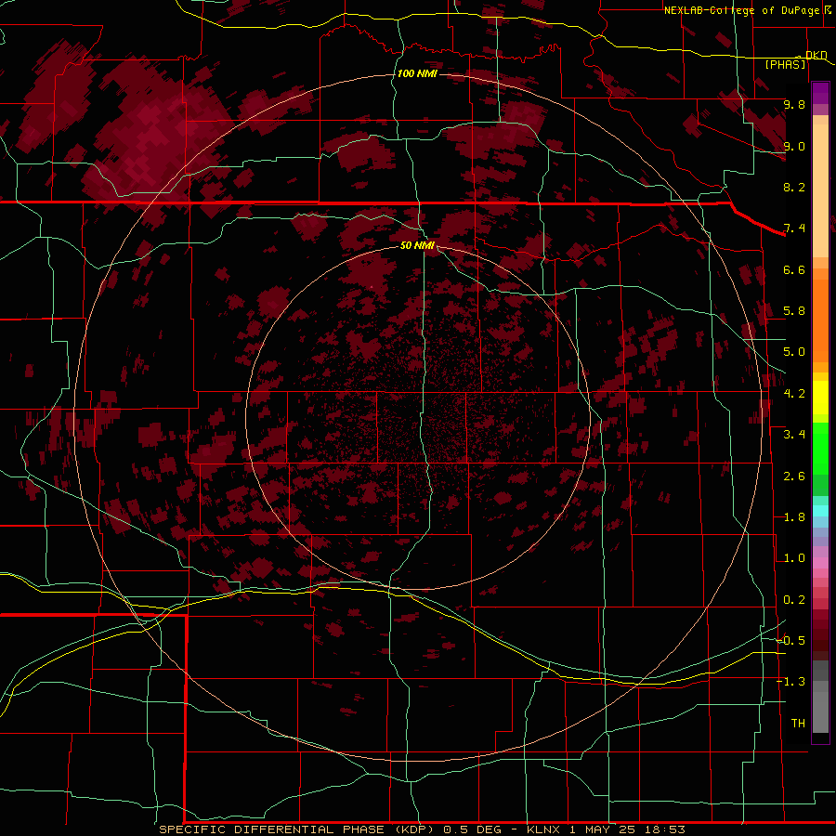Click the 8.2 color scale value

[x=794, y=187]
